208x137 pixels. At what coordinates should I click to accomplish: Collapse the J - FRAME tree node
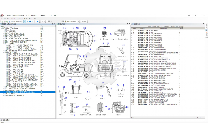coord(4,44)
